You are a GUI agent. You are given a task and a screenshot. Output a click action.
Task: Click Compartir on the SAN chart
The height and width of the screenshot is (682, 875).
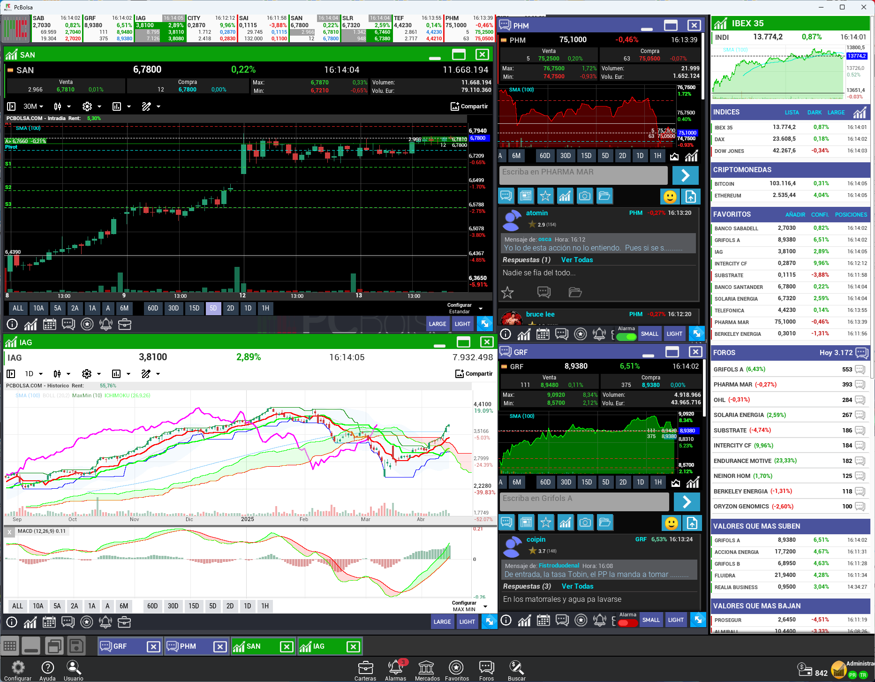coord(469,106)
